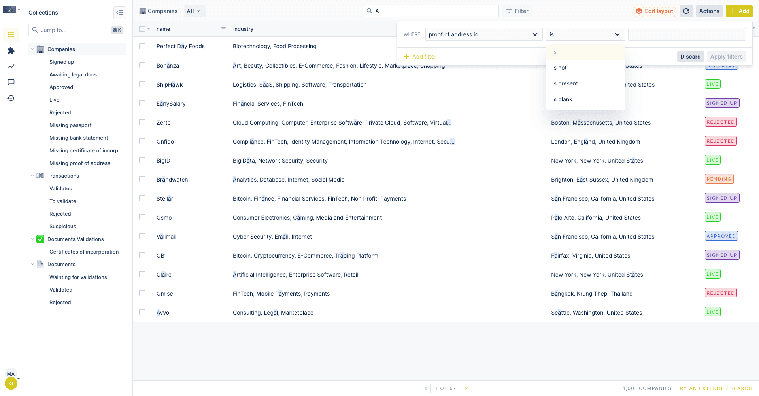
Task: Open the Stellar company row name
Action: pyautogui.click(x=165, y=199)
